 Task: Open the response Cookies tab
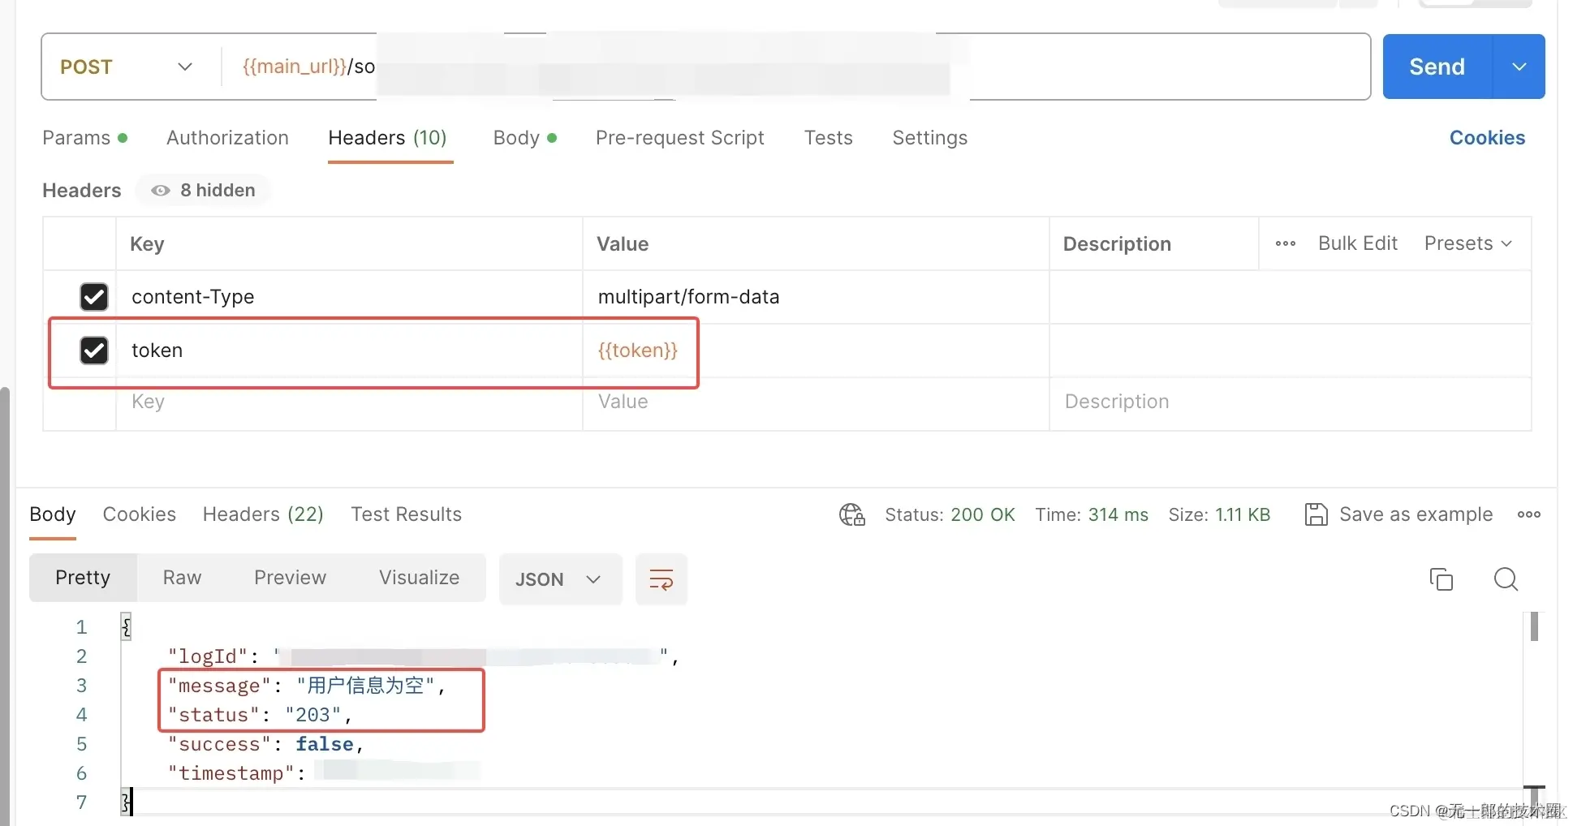point(140,514)
